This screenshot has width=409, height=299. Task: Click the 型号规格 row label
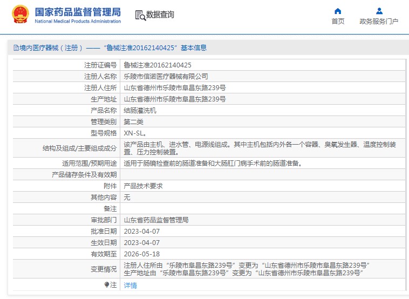coord(104,133)
